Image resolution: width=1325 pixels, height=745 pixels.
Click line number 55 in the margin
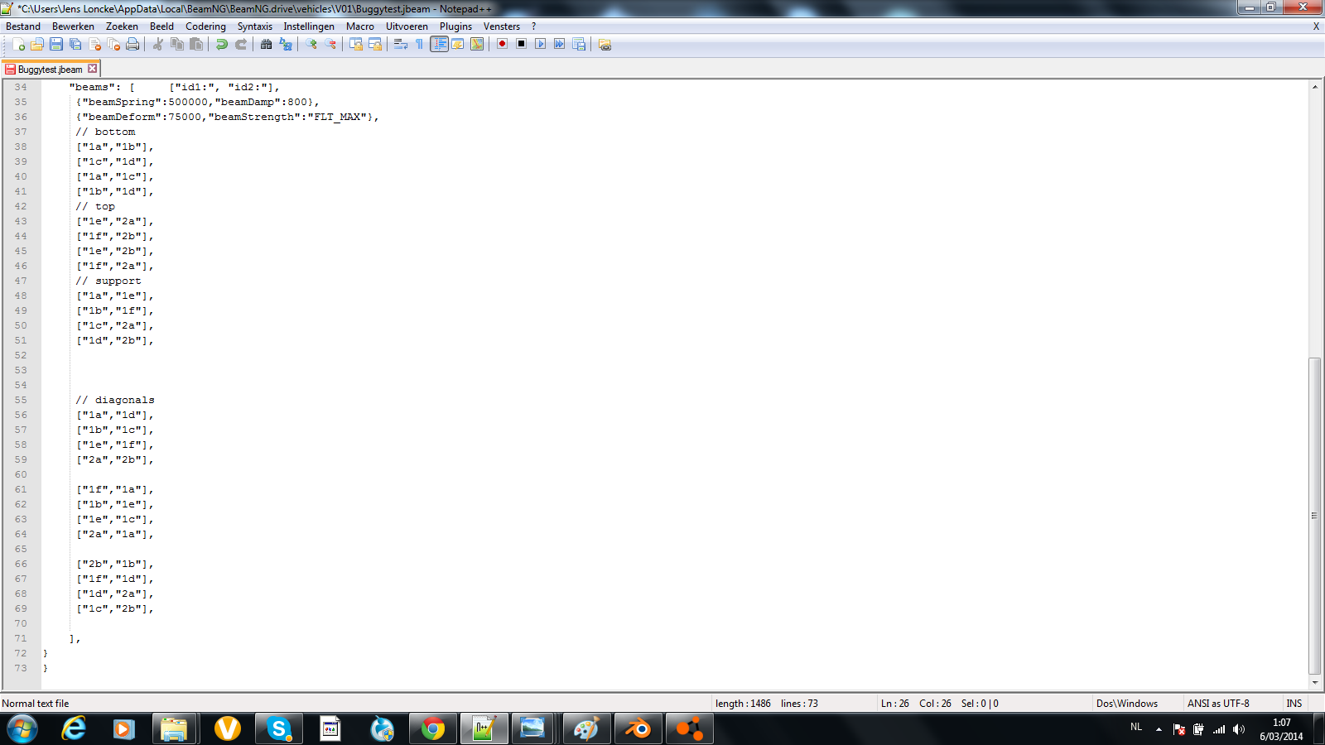21,400
